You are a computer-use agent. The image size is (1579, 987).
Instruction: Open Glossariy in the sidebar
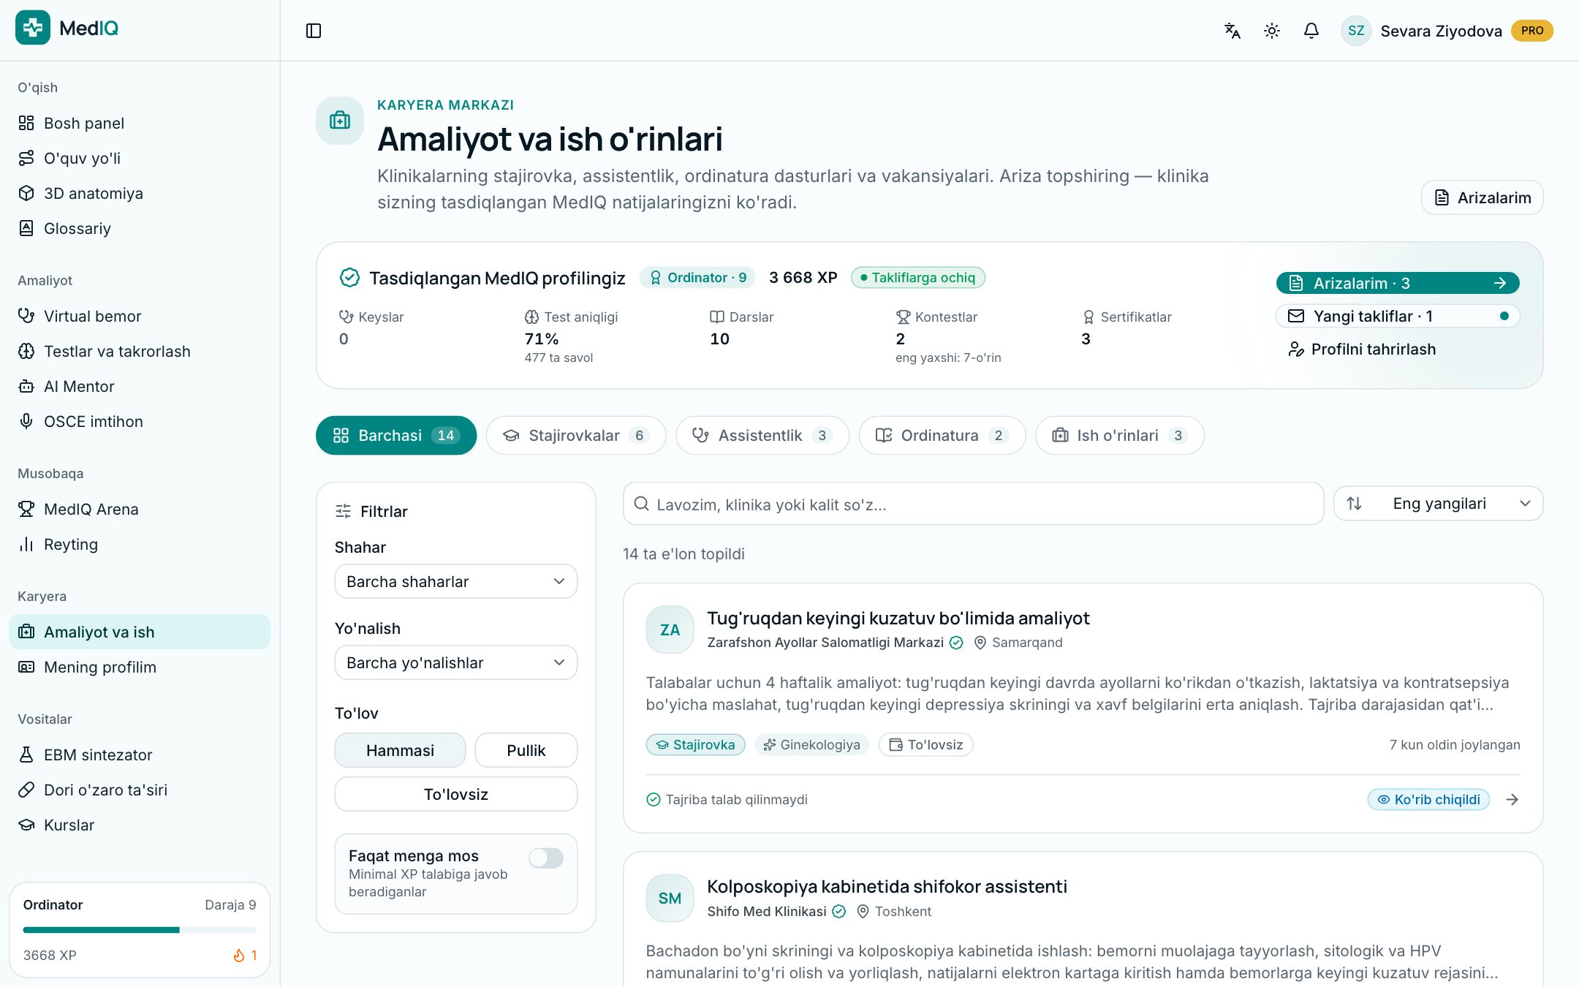140,228
